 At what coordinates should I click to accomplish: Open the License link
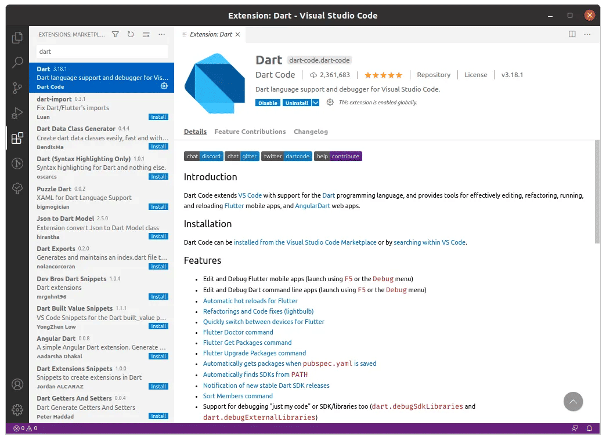tap(476, 75)
